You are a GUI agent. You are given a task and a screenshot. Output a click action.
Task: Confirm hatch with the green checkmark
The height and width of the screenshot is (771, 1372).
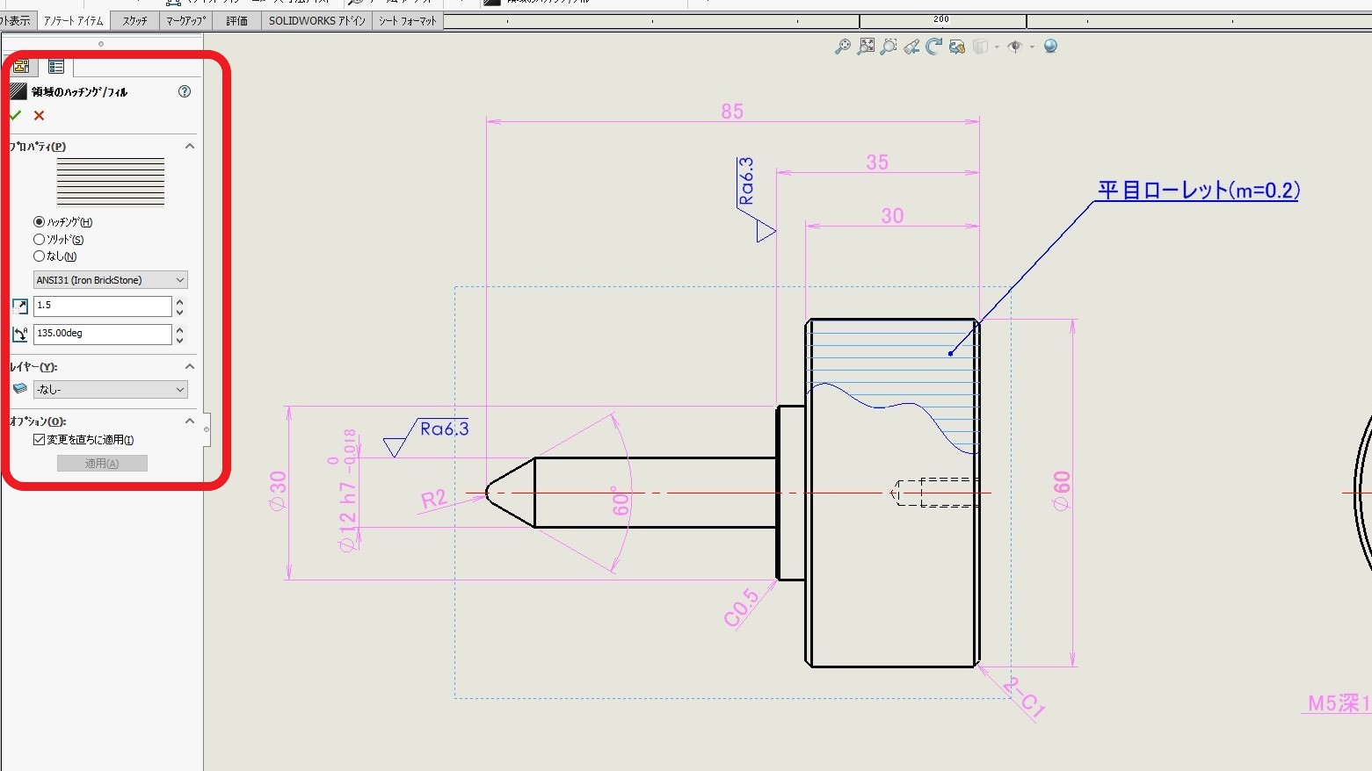pyautogui.click(x=15, y=115)
